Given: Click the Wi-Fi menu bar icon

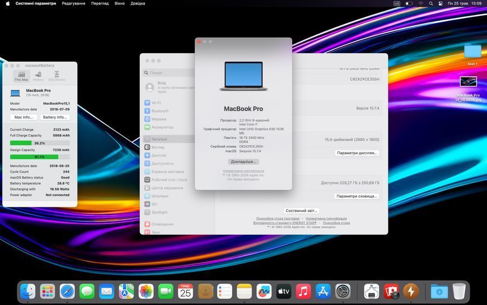Looking at the screenshot, I should [421, 3].
